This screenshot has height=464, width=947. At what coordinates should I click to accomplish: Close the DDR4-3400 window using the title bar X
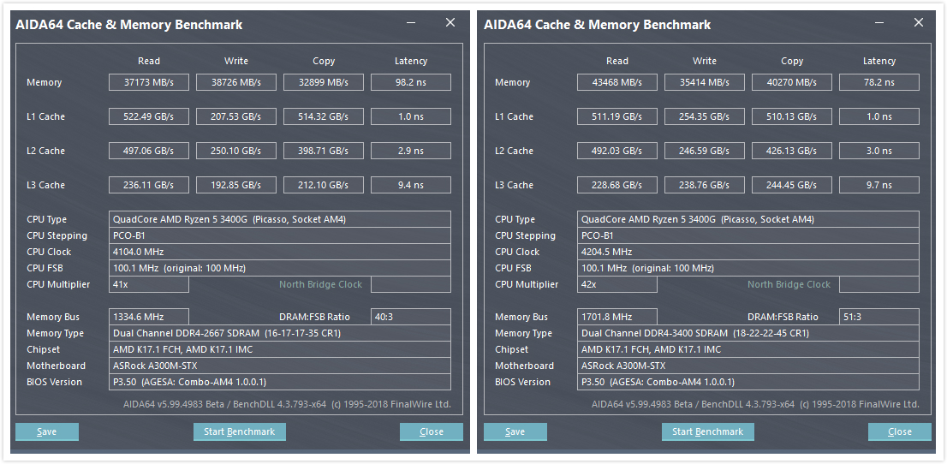coord(919,23)
